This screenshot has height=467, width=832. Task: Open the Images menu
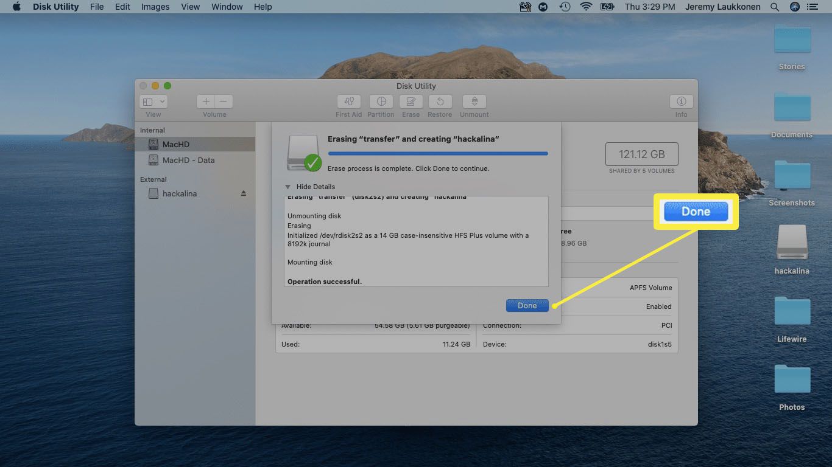(x=155, y=7)
